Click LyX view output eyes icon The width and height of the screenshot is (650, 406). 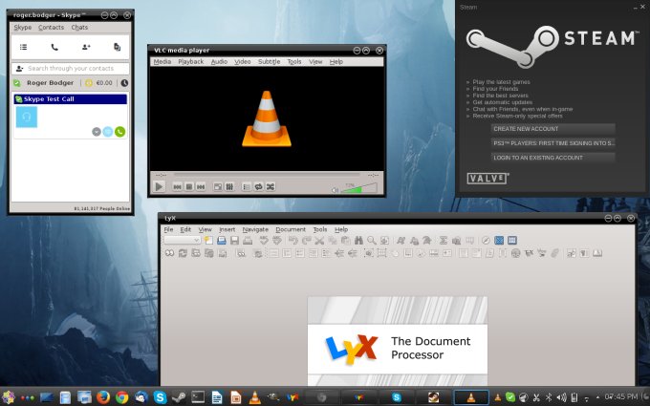tap(169, 253)
